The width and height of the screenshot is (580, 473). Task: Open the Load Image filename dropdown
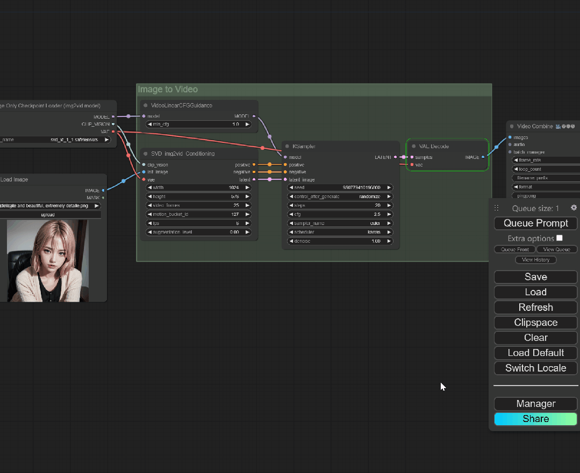tap(51, 206)
